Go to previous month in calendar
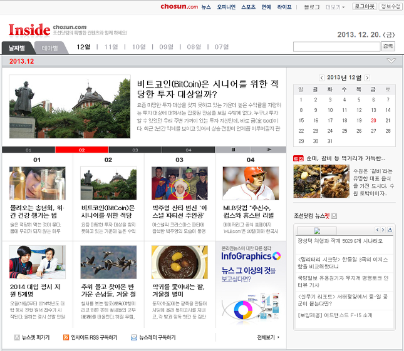 pyautogui.click(x=321, y=78)
